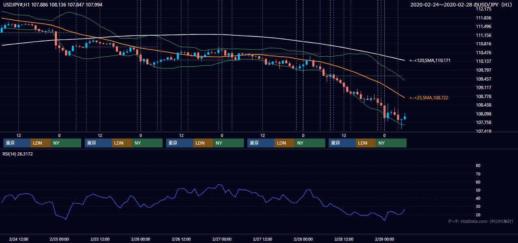Select the 111.496 price level label
The height and width of the screenshot is (243, 518).
pos(483,27)
